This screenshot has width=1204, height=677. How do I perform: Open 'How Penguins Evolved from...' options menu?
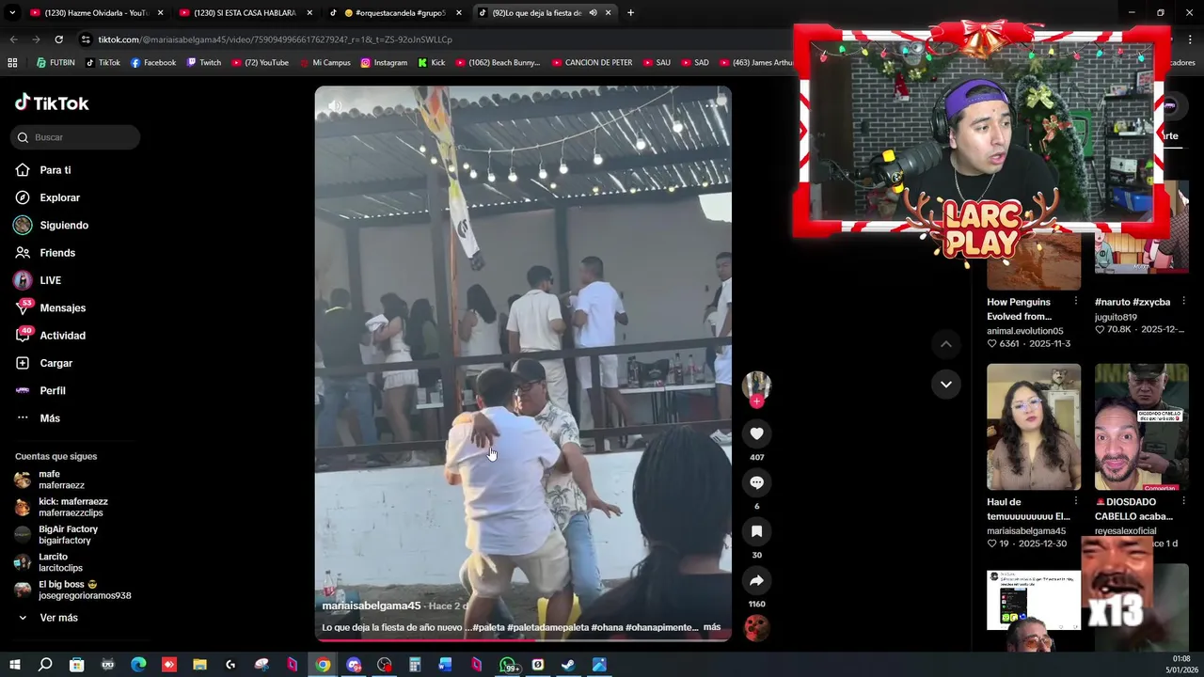tap(1075, 302)
